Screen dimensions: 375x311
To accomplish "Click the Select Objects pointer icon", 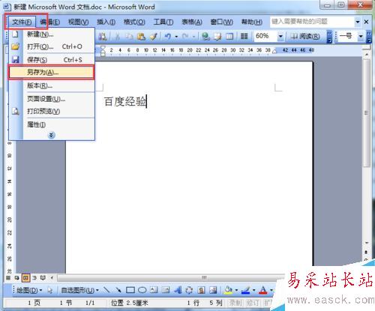I will 50,290.
